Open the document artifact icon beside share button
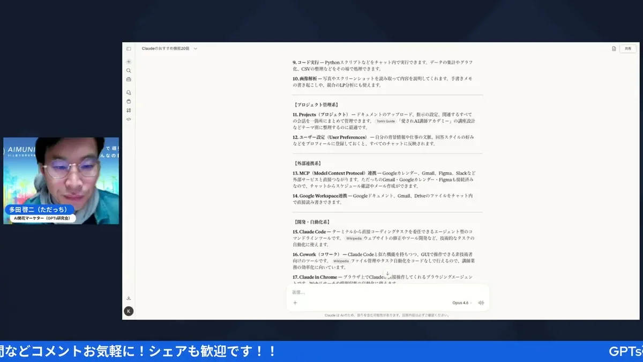The image size is (643, 362). (x=614, y=48)
